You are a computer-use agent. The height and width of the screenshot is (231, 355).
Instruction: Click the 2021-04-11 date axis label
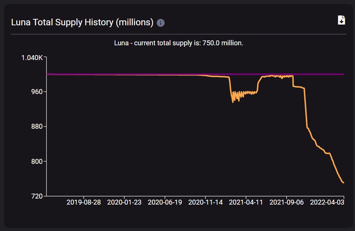[246, 202]
